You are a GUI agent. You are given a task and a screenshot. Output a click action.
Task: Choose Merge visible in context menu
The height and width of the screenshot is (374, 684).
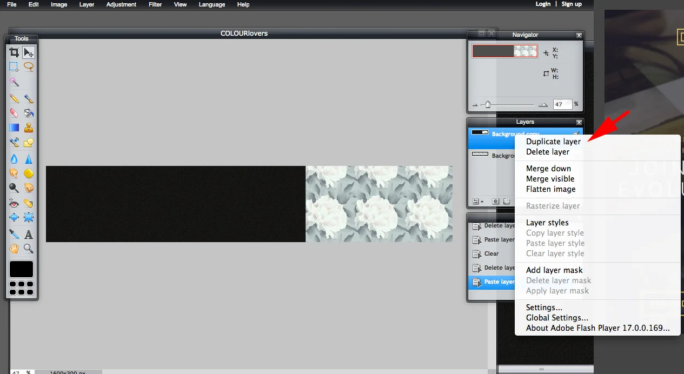pyautogui.click(x=550, y=179)
